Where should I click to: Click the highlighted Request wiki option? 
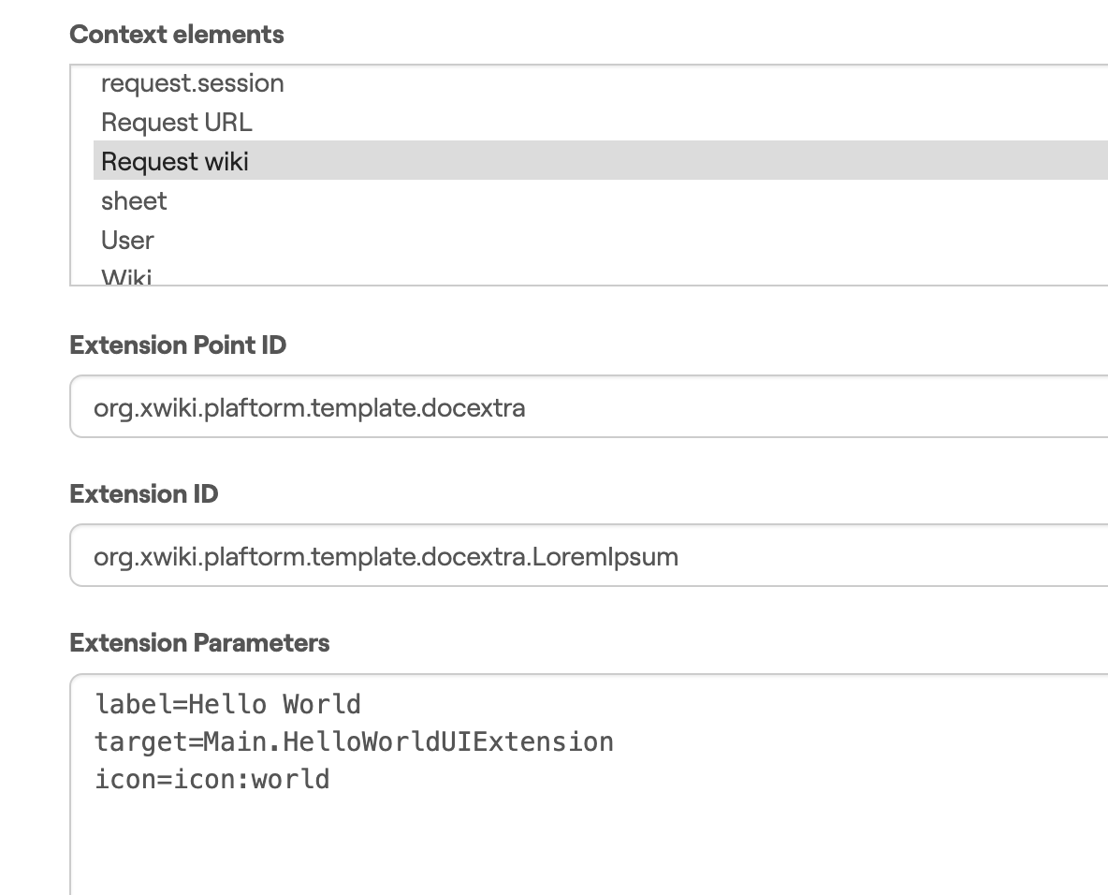coord(175,162)
